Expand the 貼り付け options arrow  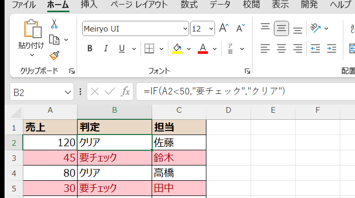coord(32,55)
